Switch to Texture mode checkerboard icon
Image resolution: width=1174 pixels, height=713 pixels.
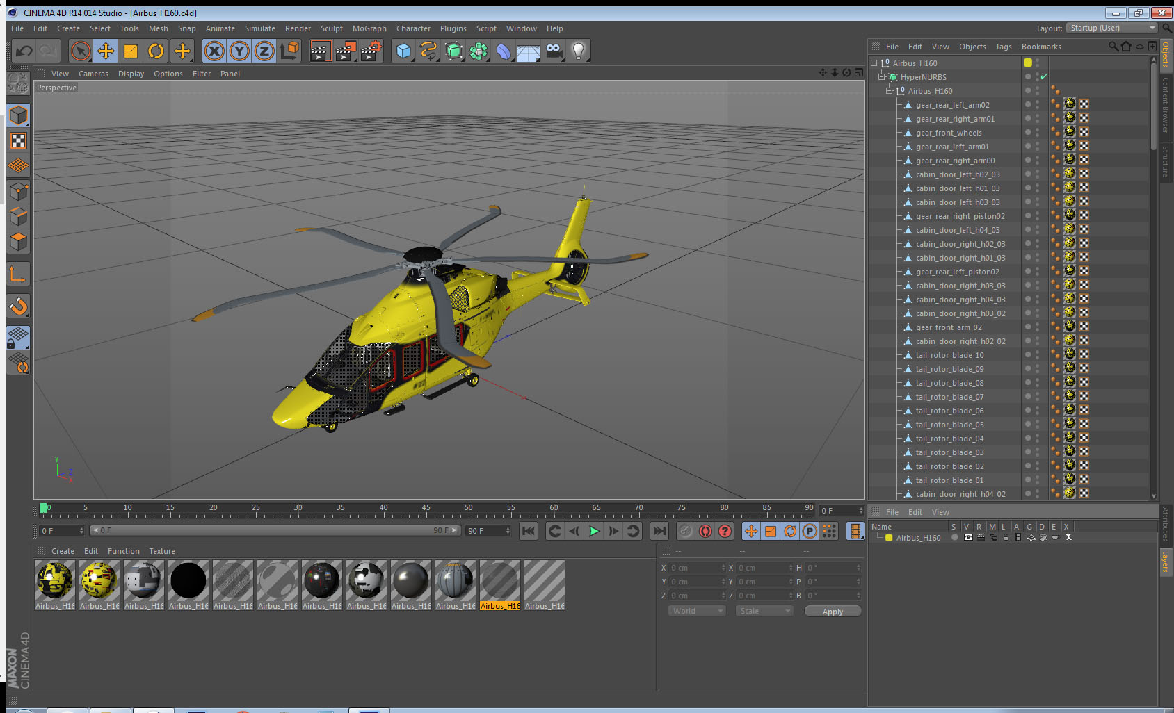click(x=18, y=141)
